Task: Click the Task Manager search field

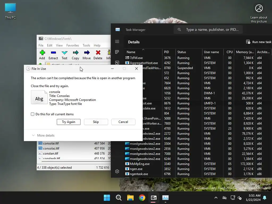Action: [208, 30]
